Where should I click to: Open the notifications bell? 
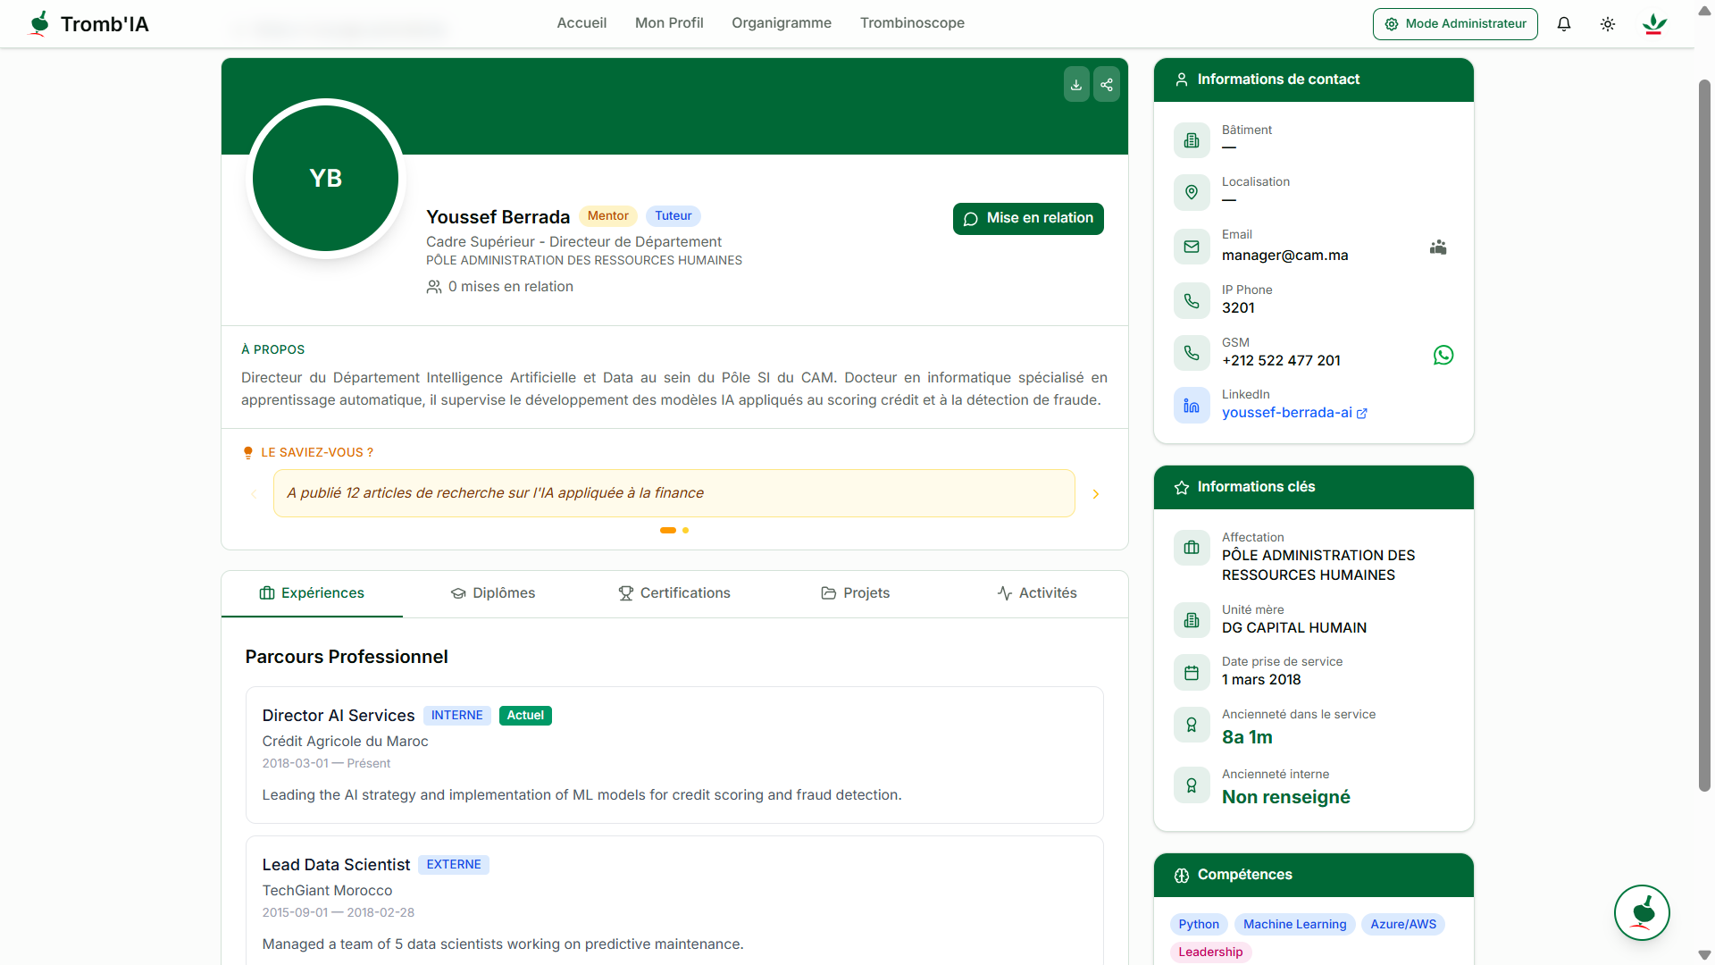[x=1564, y=24]
